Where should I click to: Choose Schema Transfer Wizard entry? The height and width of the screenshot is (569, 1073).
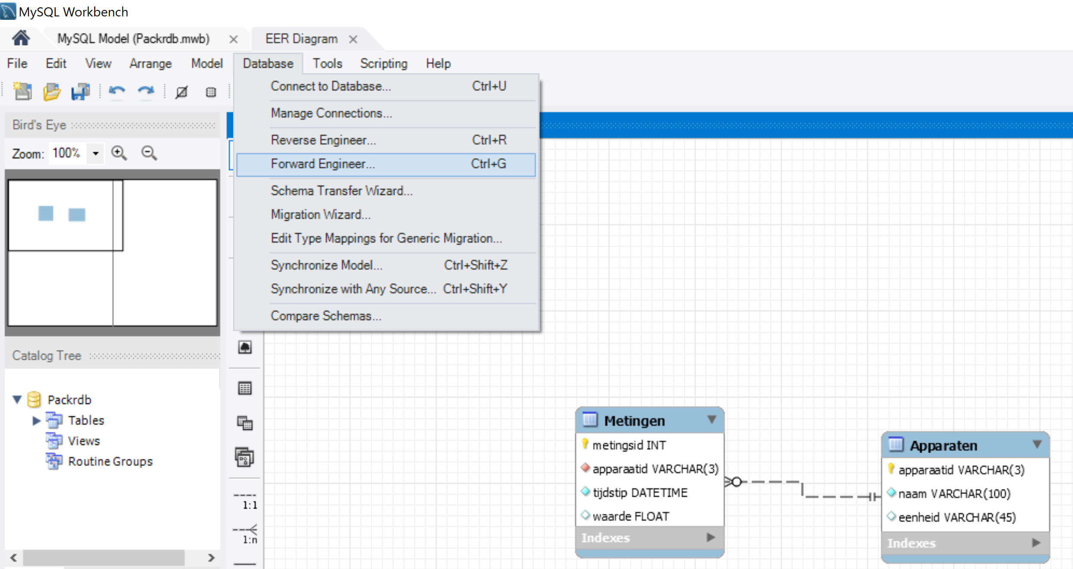(x=386, y=191)
